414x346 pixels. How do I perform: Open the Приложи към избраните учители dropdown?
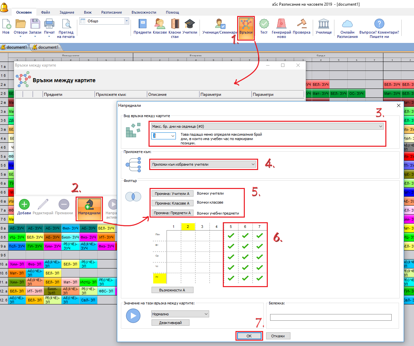(x=204, y=164)
